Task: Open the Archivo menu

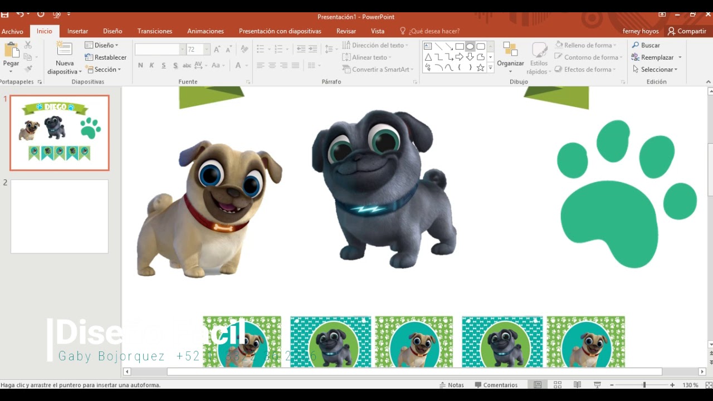Action: [12, 31]
